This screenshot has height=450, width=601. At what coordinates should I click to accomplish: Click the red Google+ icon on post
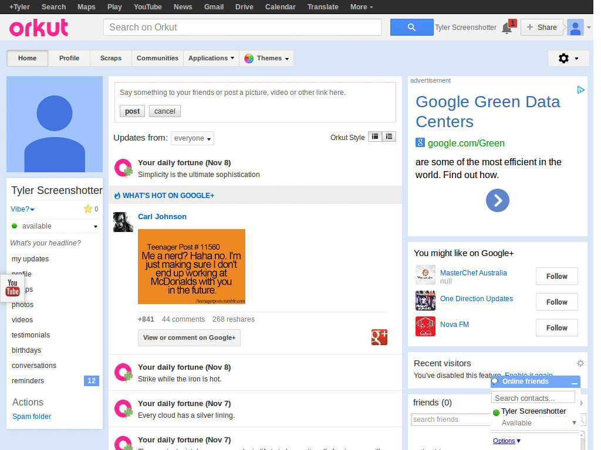[x=379, y=337]
